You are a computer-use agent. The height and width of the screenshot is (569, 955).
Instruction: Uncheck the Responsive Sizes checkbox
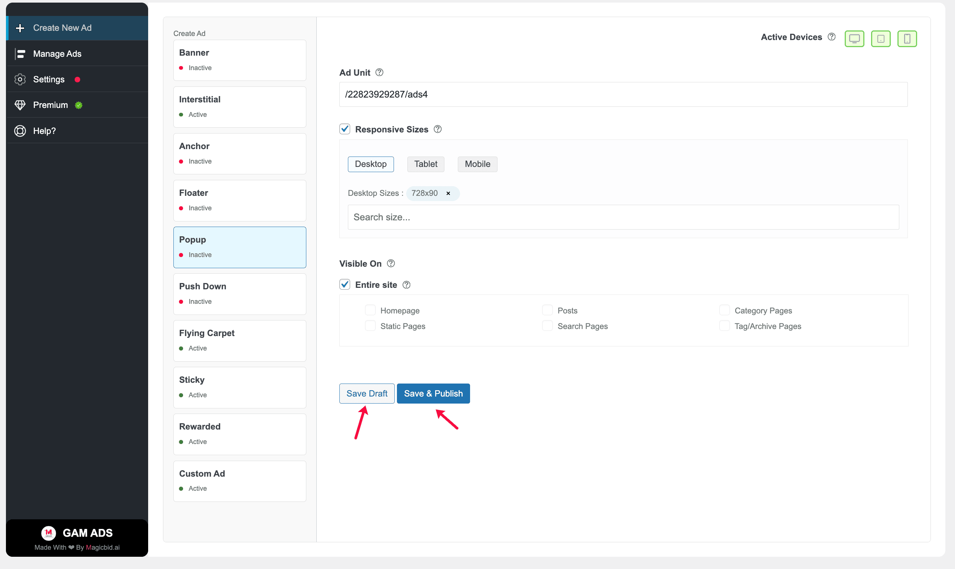[345, 129]
